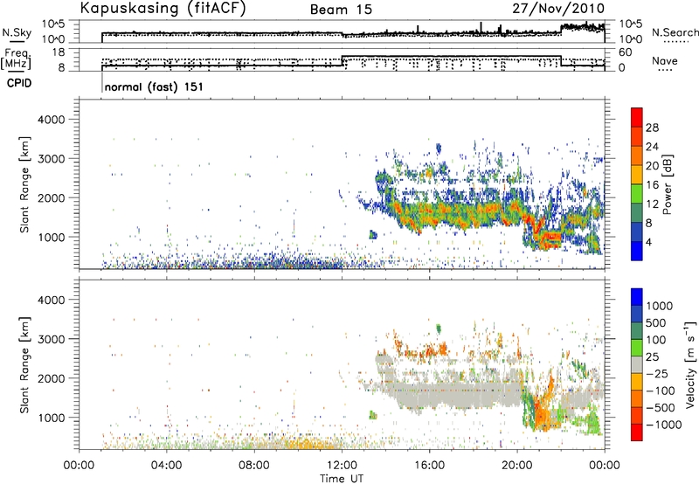Pick the red bottom segment of velocity colorbar

pos(637,432)
